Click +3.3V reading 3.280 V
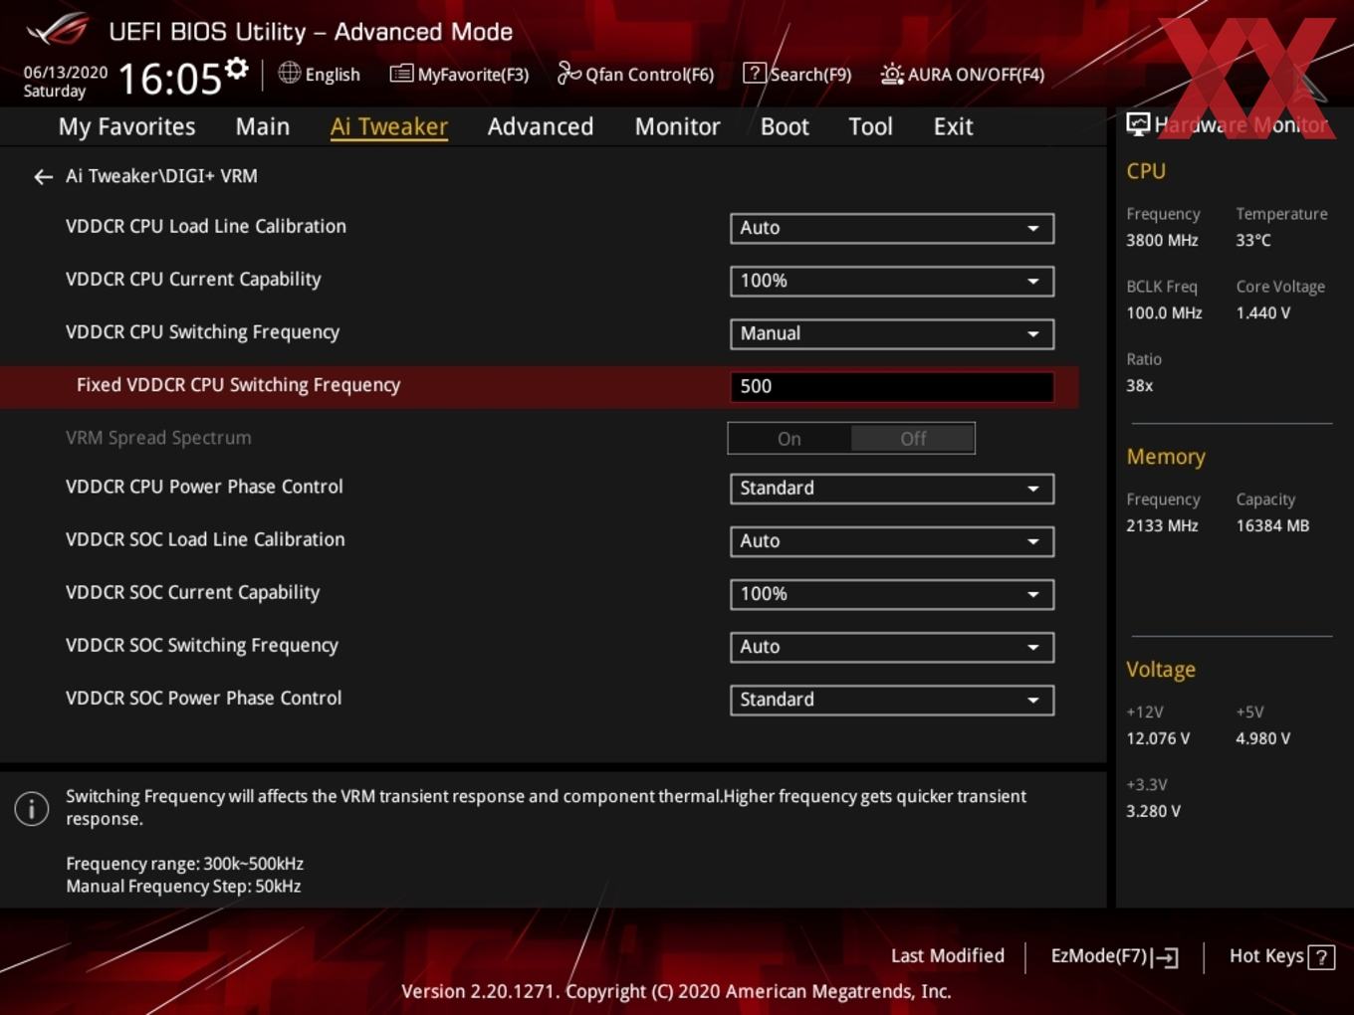The height and width of the screenshot is (1015, 1354). pyautogui.click(x=1153, y=811)
